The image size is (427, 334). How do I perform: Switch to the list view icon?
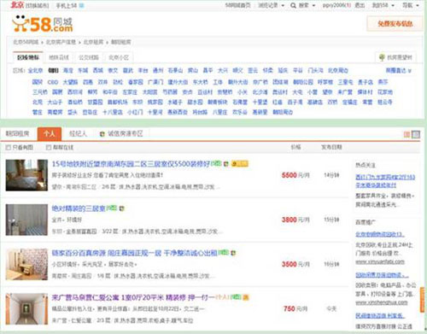pyautogui.click(x=407, y=134)
